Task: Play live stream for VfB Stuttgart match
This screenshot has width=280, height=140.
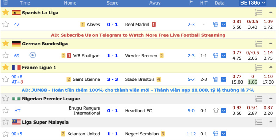Action: 33,55
